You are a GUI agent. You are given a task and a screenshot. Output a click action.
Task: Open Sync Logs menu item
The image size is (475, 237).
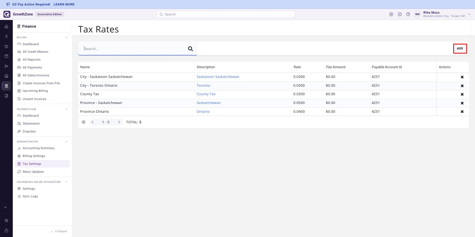tap(30, 196)
